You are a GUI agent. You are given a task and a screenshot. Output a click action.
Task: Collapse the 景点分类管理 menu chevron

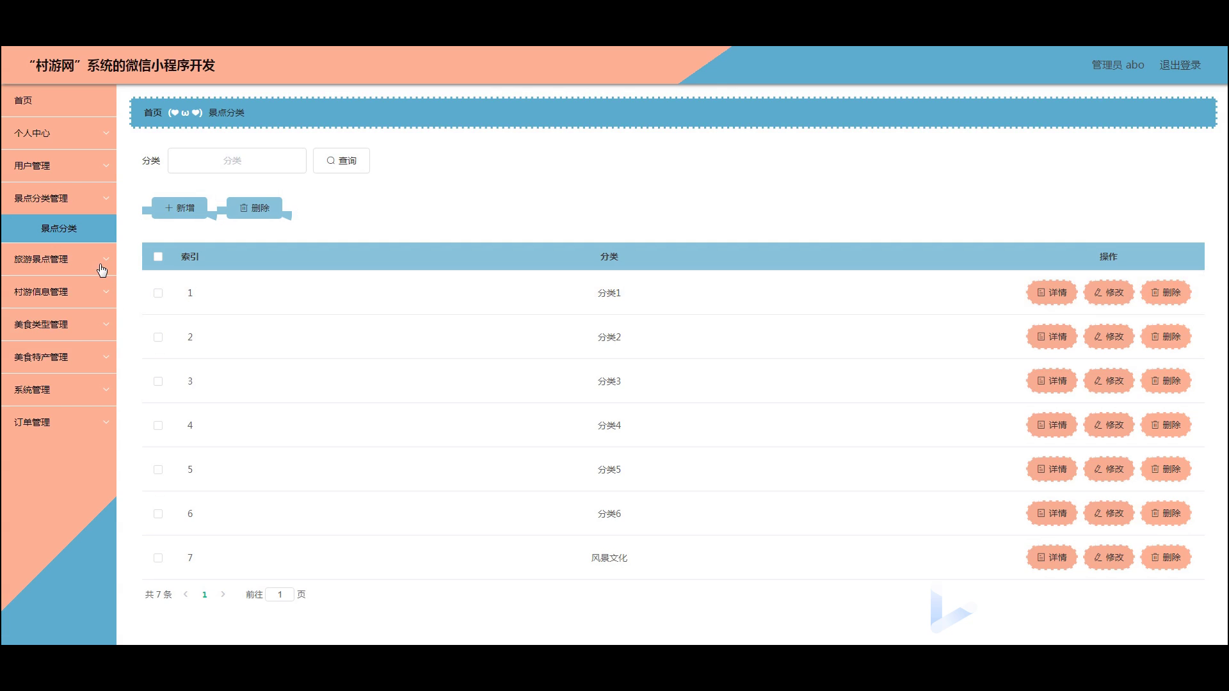coord(106,198)
